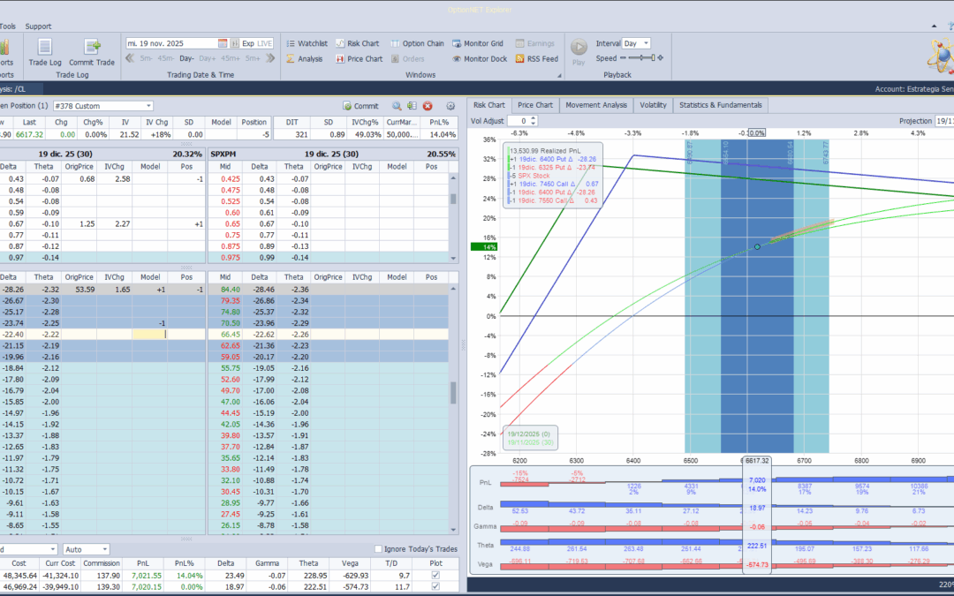954x596 pixels.
Task: Select the 66.45 Mid price cell
Action: [225, 335]
